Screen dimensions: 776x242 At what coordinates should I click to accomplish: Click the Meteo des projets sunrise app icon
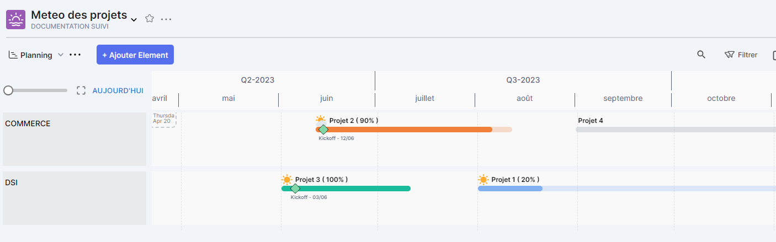pyautogui.click(x=16, y=19)
